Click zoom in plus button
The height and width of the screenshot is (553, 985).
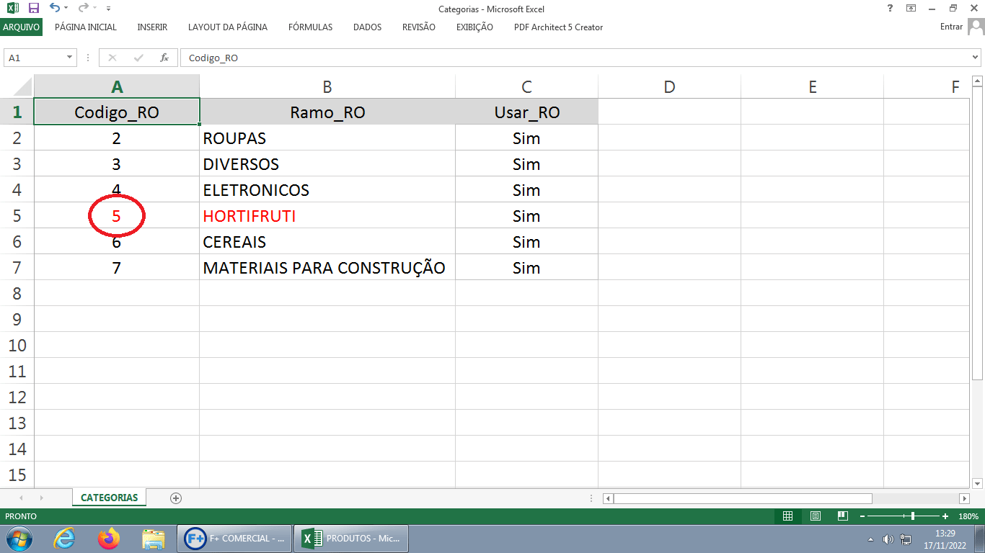[x=945, y=516]
